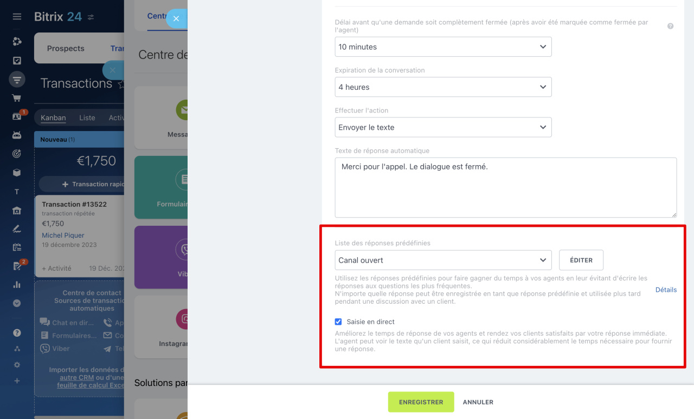This screenshot has height=419, width=694.
Task: Open the Envoyer le texte action dropdown
Action: pos(443,127)
